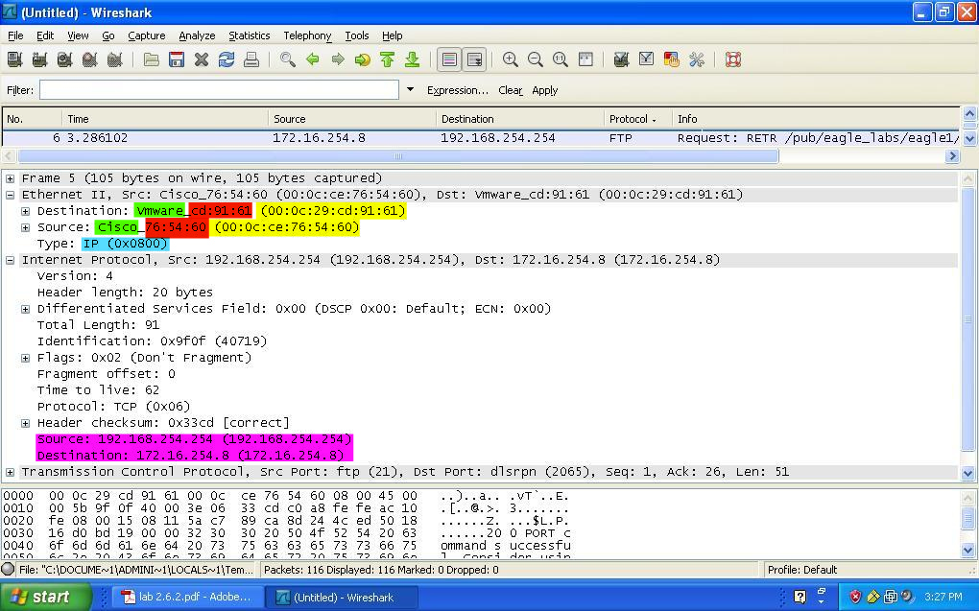Zoom in the packet text
Viewport: 979px width, 611px height.
tap(510, 59)
